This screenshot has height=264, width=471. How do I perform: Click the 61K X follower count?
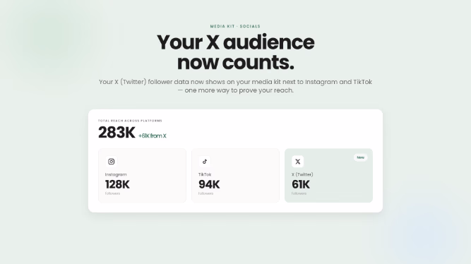pyautogui.click(x=301, y=184)
